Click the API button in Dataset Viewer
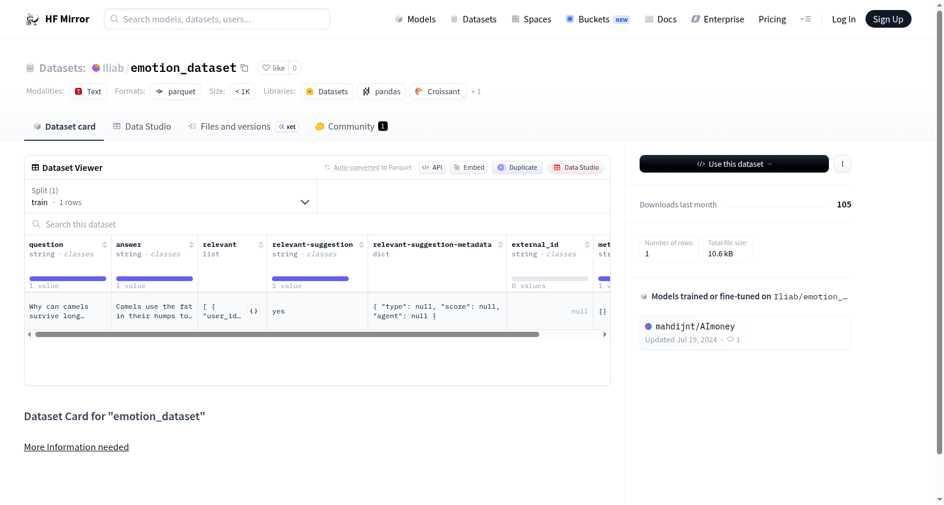 click(432, 167)
